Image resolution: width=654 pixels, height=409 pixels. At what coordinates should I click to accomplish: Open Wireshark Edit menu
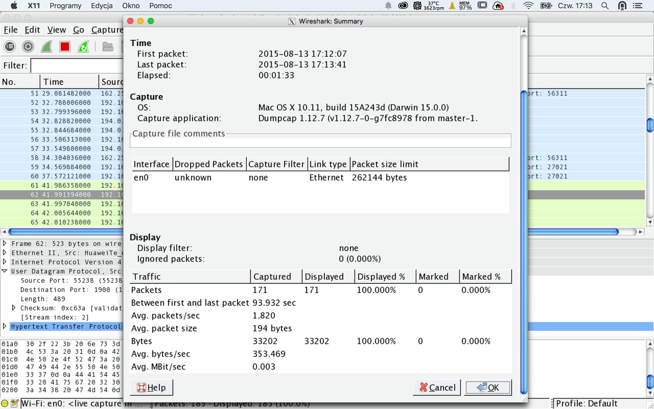point(32,30)
